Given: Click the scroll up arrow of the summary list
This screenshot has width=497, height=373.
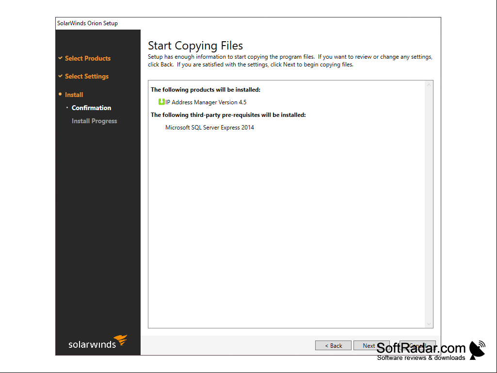Looking at the screenshot, I should click(429, 85).
